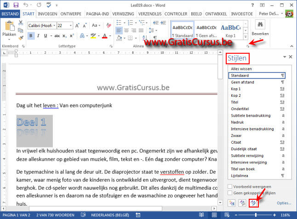Screen dimensions: 297x219
Task: Switch to the CONTROLEREN tab
Action: pyautogui.click(x=176, y=14)
